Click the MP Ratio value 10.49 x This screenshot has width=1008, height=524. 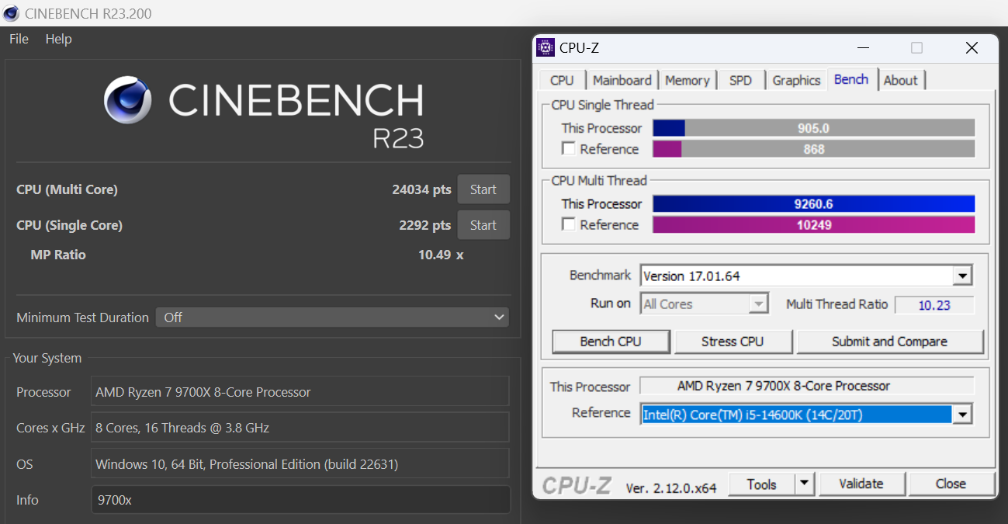point(441,255)
